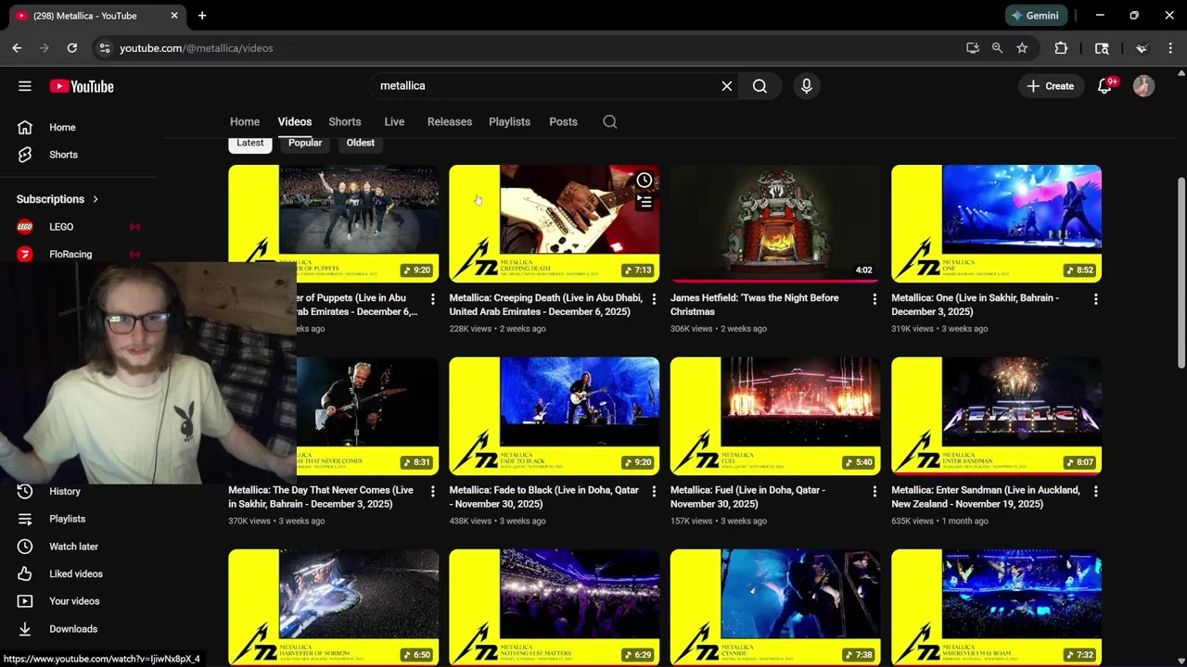Click the Create button
The height and width of the screenshot is (667, 1187).
pos(1050,86)
